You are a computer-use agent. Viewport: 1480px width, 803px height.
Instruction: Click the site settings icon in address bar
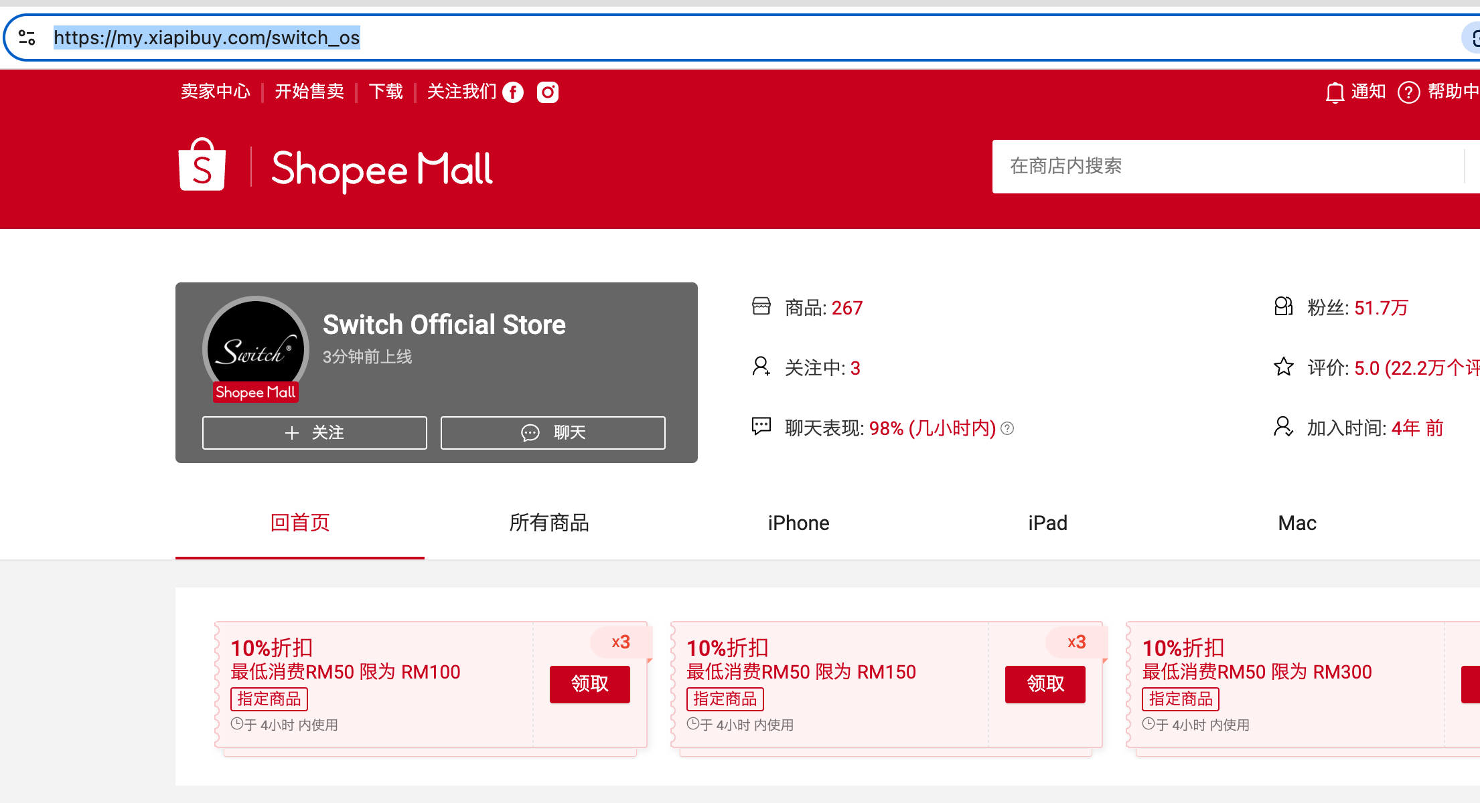coord(27,37)
